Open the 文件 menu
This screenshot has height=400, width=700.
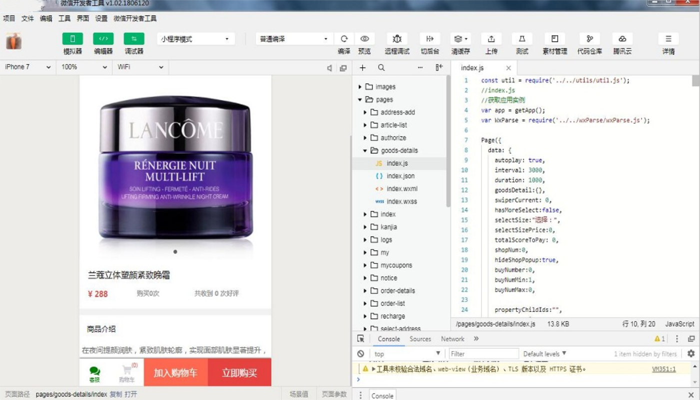click(x=27, y=18)
